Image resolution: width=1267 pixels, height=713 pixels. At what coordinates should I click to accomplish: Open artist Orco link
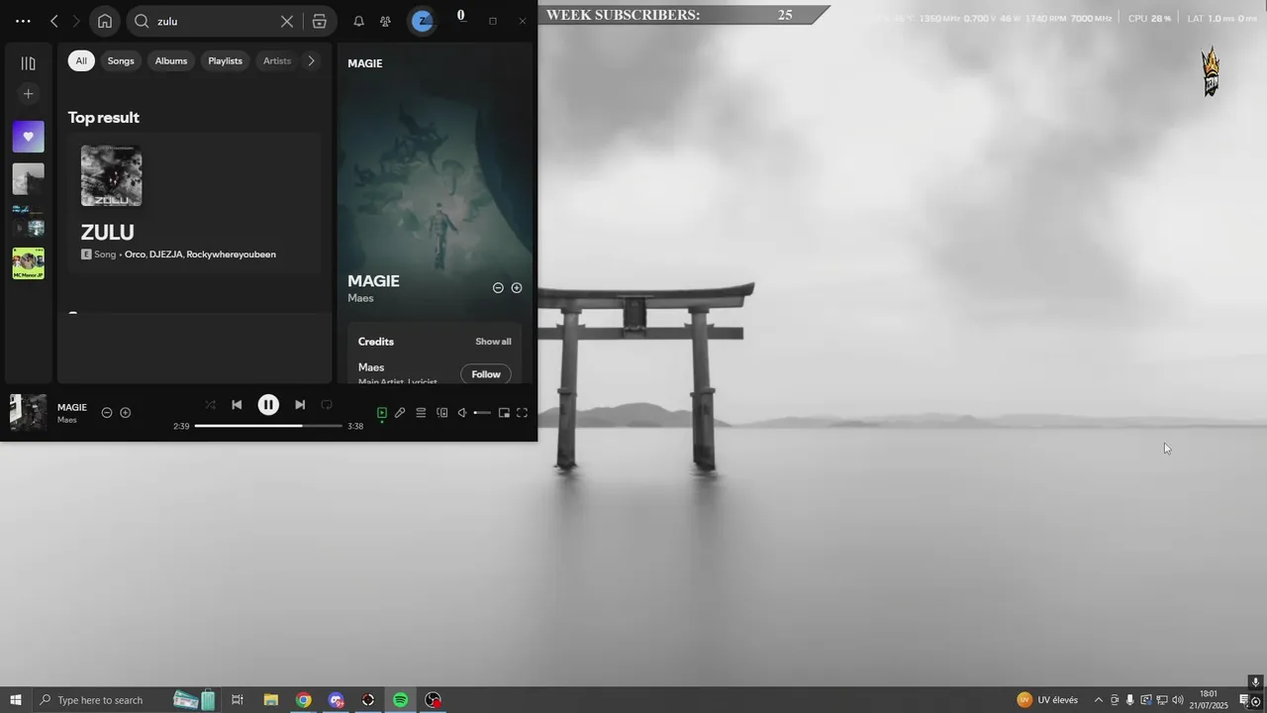pos(135,255)
